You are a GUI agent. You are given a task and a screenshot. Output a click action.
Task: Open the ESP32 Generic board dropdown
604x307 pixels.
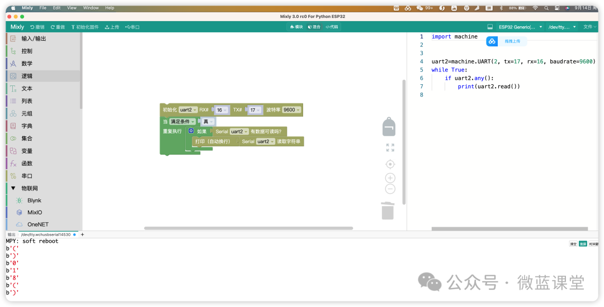520,27
